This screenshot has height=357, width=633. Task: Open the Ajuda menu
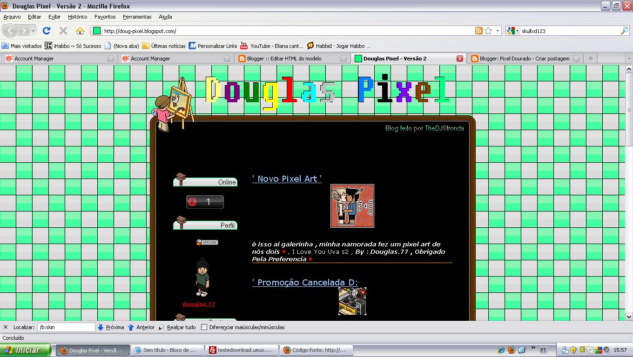pos(165,17)
